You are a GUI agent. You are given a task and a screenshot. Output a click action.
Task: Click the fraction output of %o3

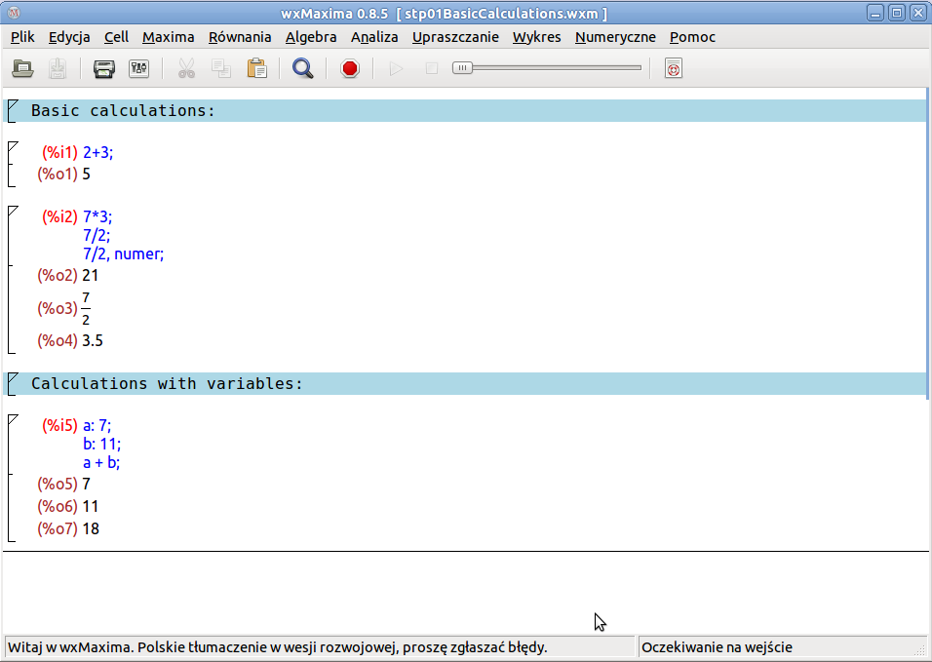pyautogui.click(x=86, y=308)
